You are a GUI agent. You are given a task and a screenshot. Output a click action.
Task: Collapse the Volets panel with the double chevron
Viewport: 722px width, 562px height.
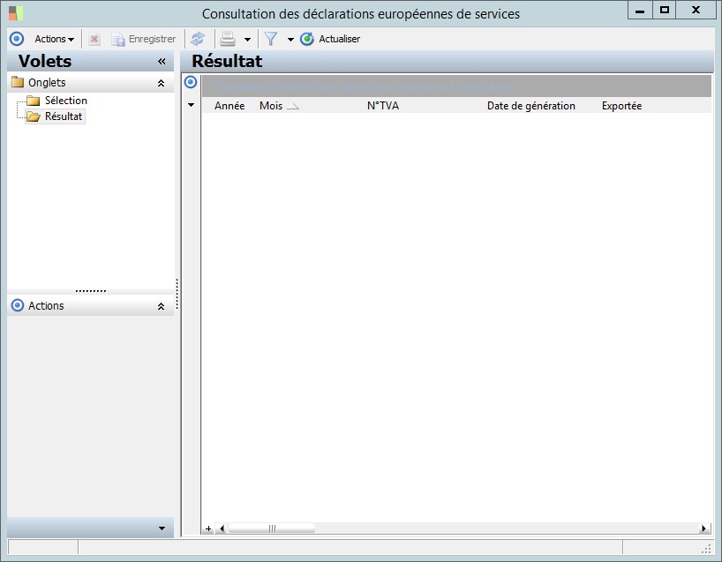[x=162, y=61]
